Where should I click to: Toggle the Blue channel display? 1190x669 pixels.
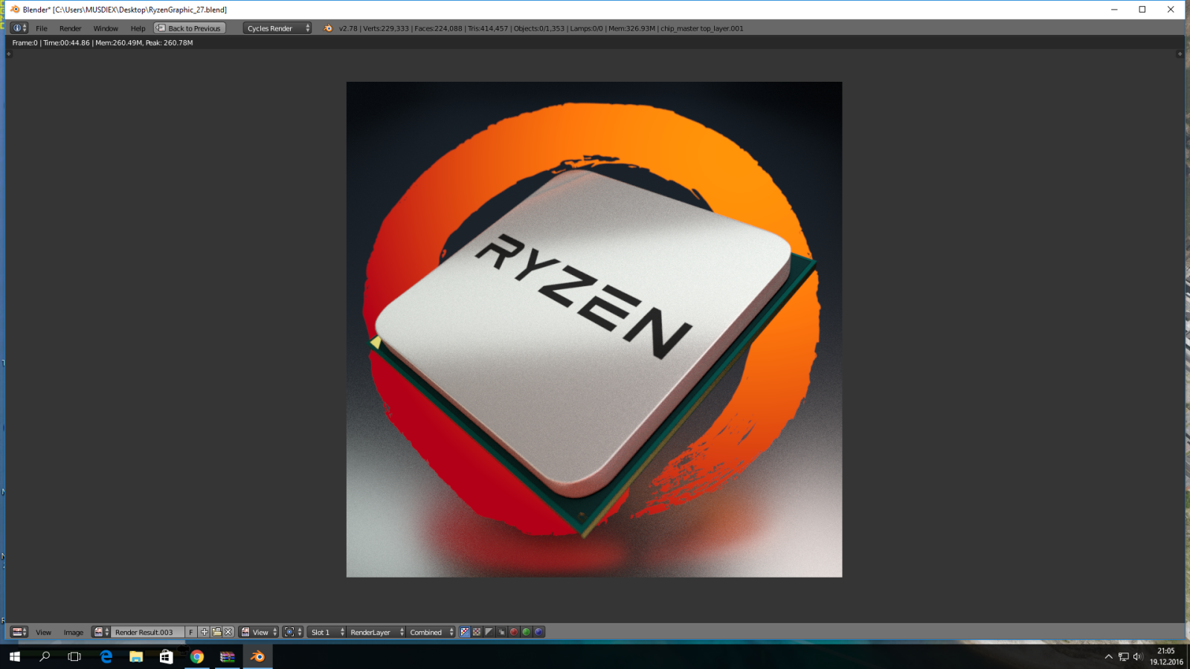(x=538, y=632)
